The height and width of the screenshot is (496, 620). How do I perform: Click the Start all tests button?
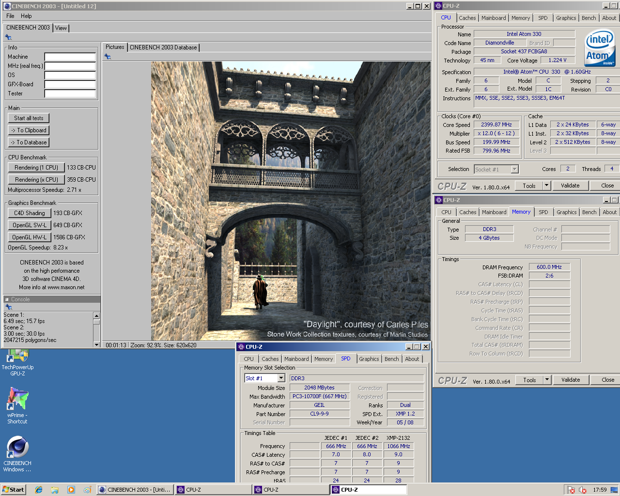point(29,118)
